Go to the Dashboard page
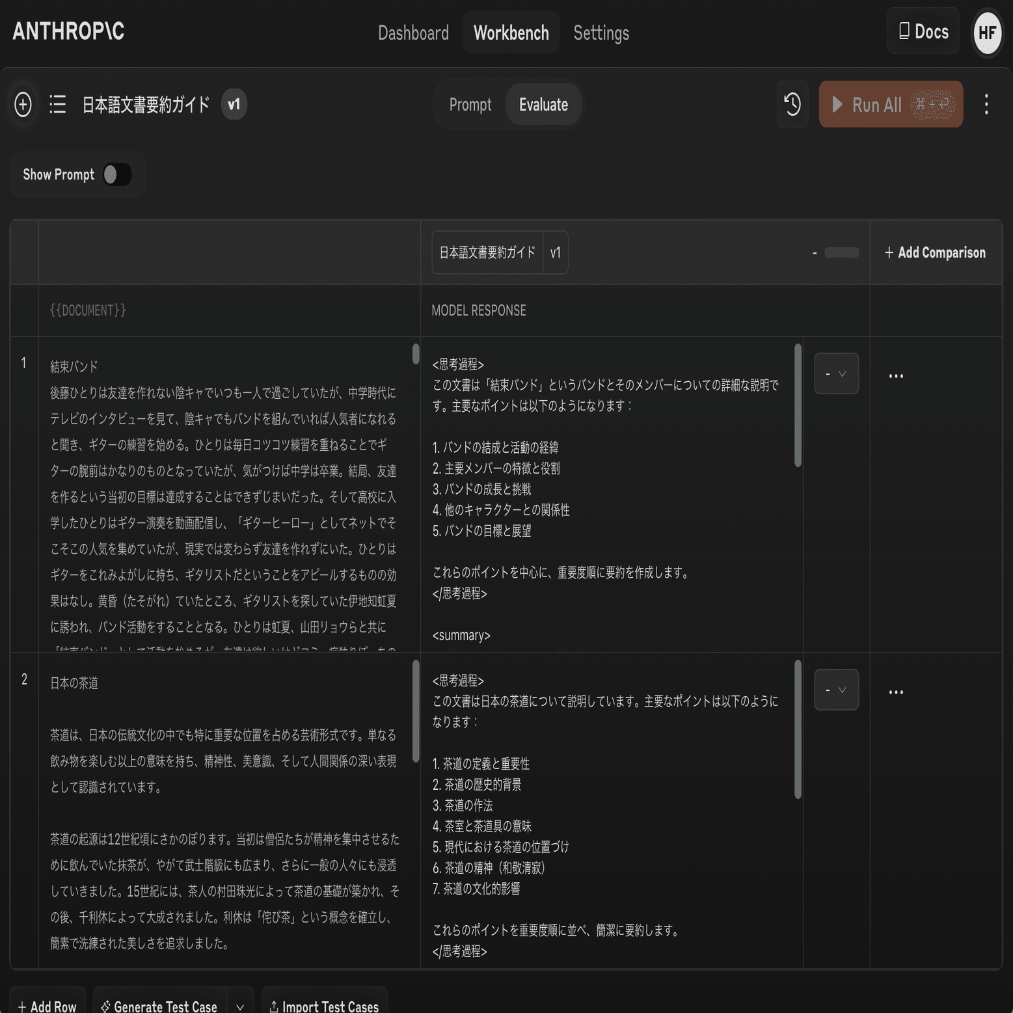Screen dimensions: 1013x1013 [414, 33]
